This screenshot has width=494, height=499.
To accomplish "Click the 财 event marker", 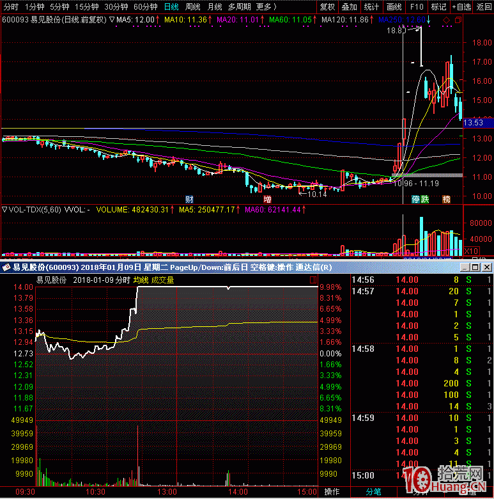I will tap(189, 200).
